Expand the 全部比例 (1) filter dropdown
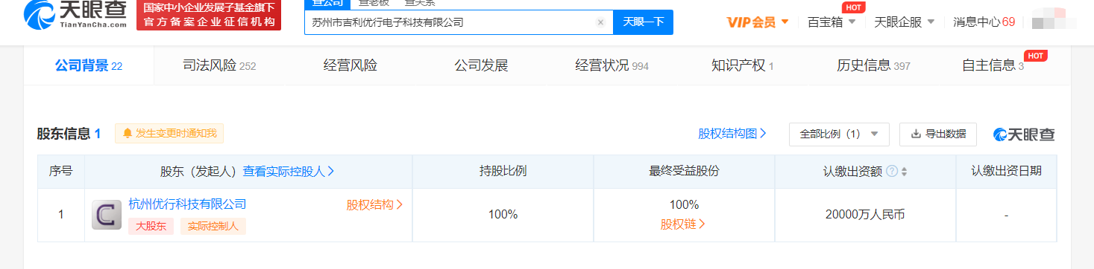The width and height of the screenshot is (1094, 269). pyautogui.click(x=839, y=134)
